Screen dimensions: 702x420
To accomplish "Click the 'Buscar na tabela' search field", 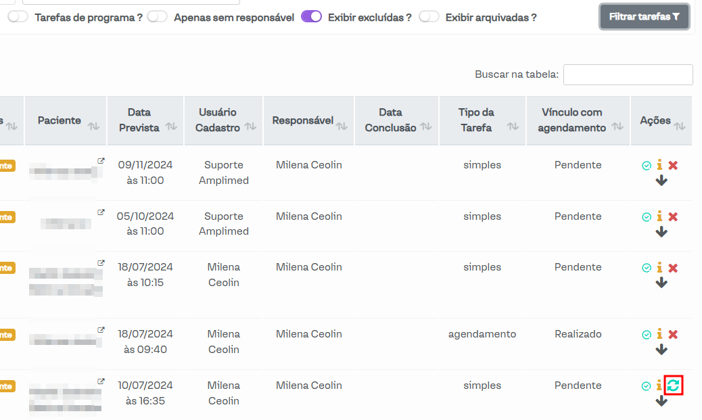I will (x=628, y=74).
